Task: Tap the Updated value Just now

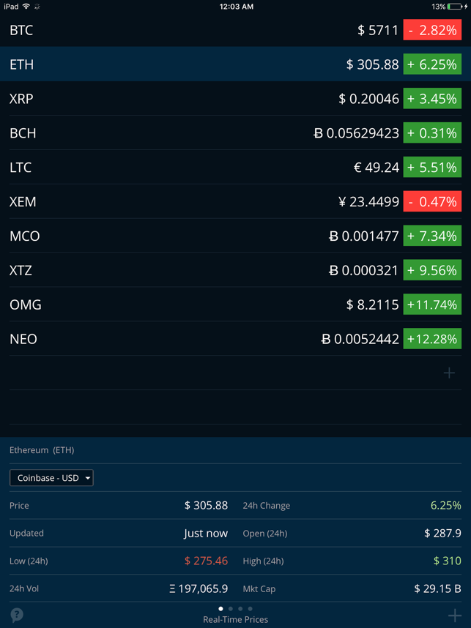Action: (x=206, y=534)
